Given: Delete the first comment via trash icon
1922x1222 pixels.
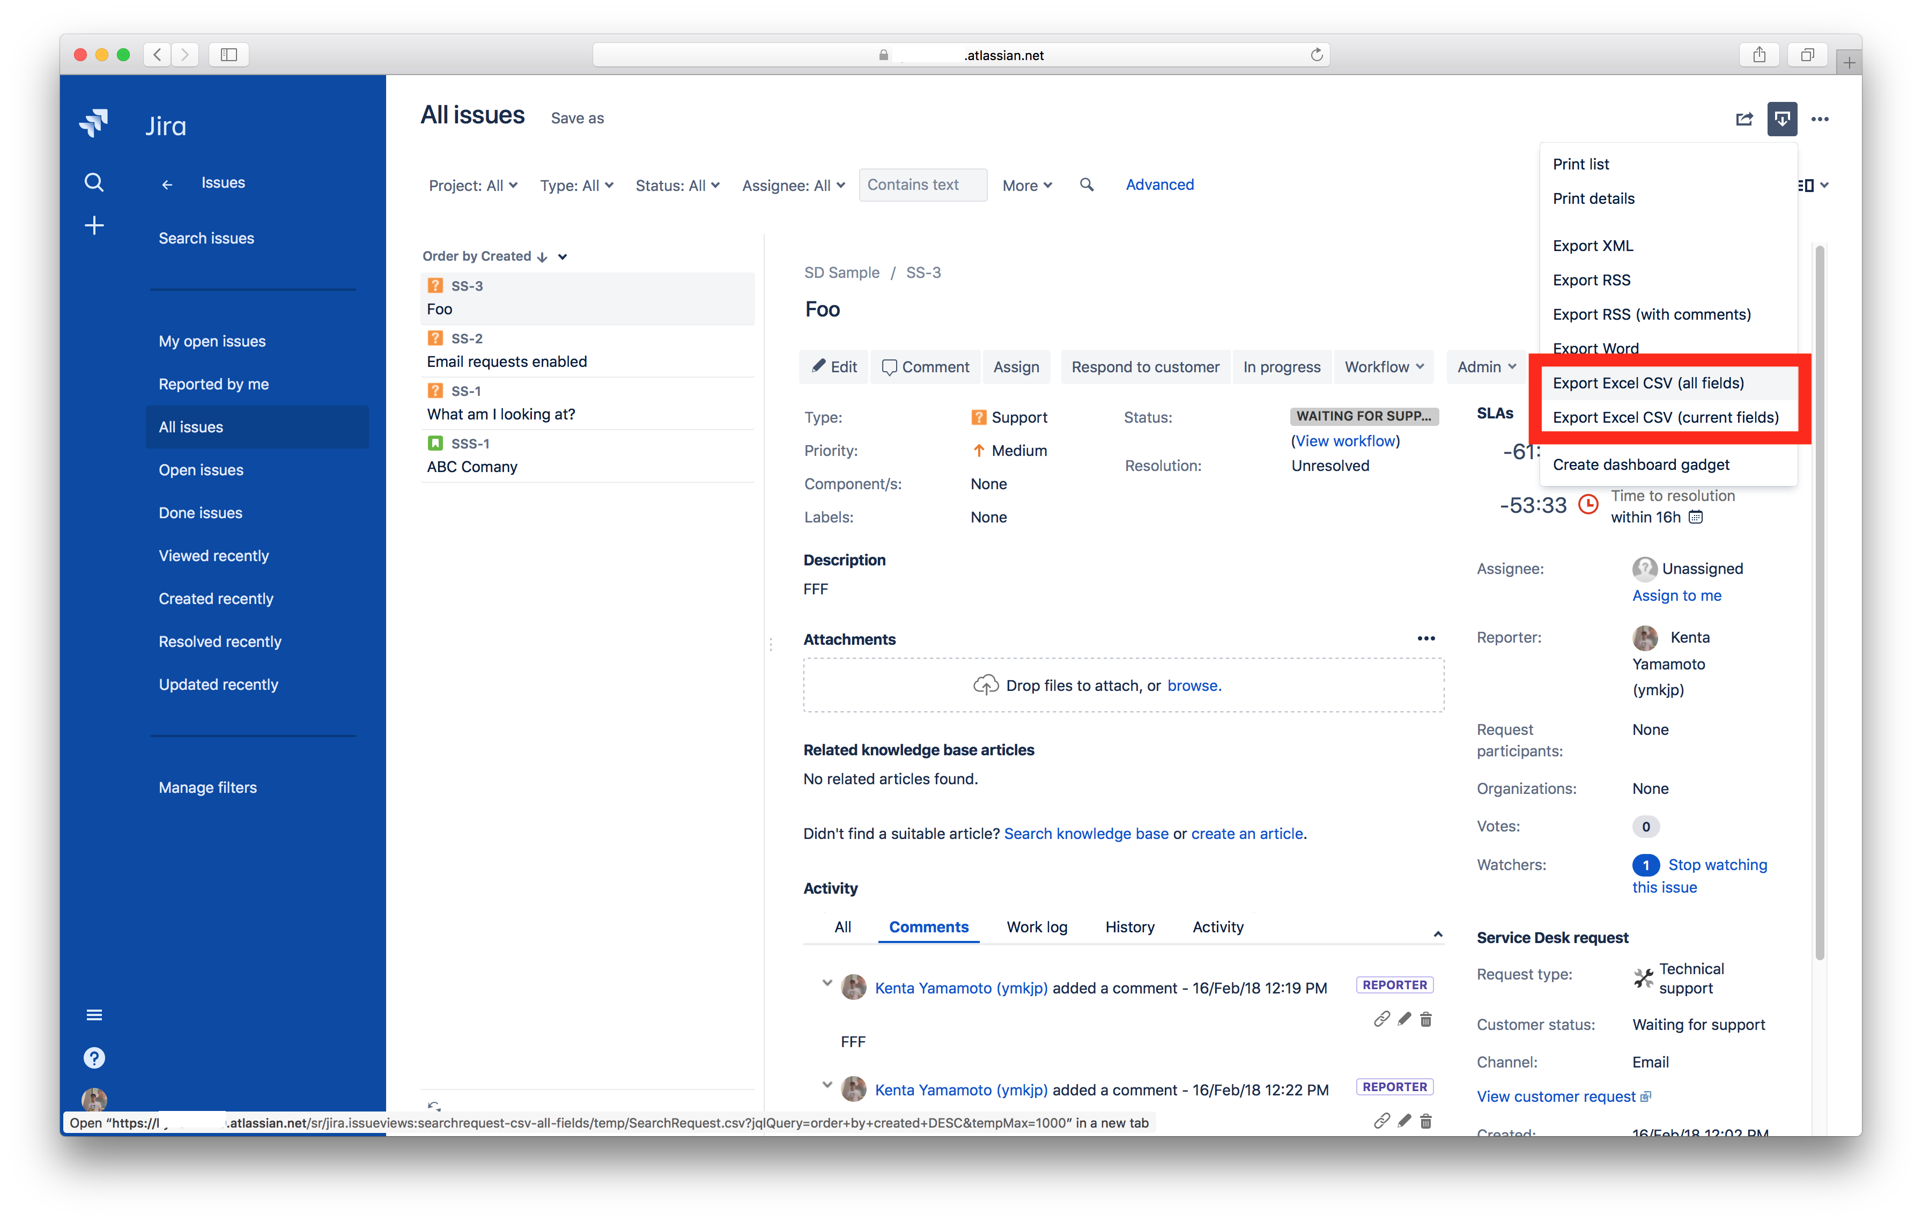Looking at the screenshot, I should (x=1426, y=1019).
